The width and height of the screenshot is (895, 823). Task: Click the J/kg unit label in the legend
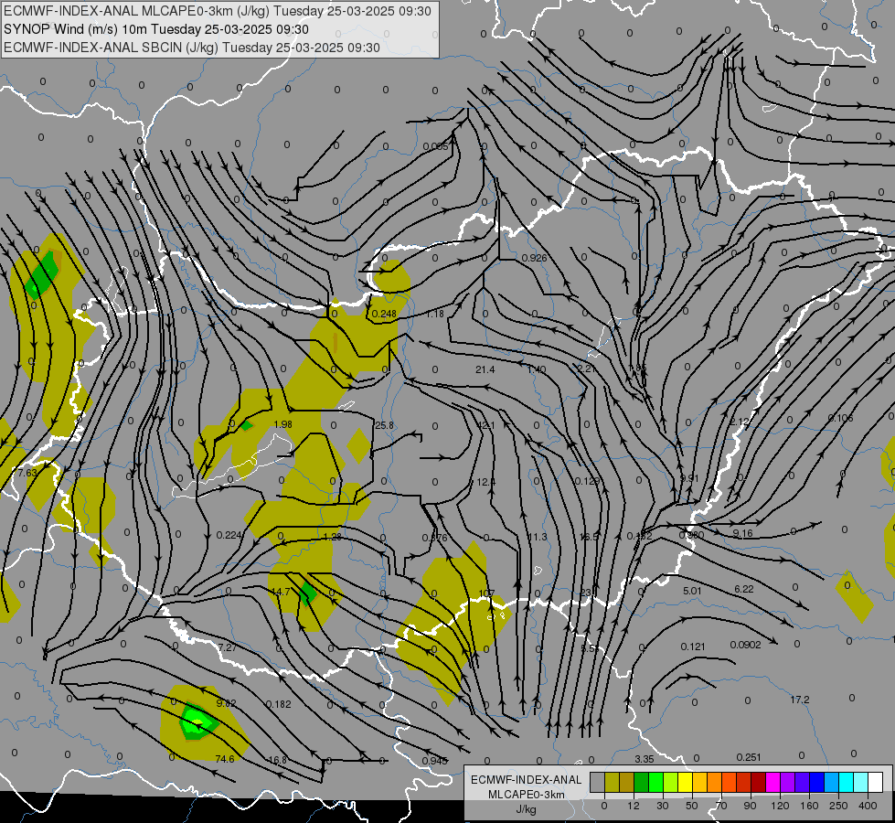click(x=527, y=809)
